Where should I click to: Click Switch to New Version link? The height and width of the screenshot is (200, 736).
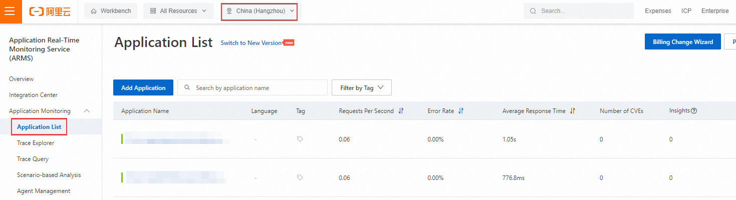[251, 43]
